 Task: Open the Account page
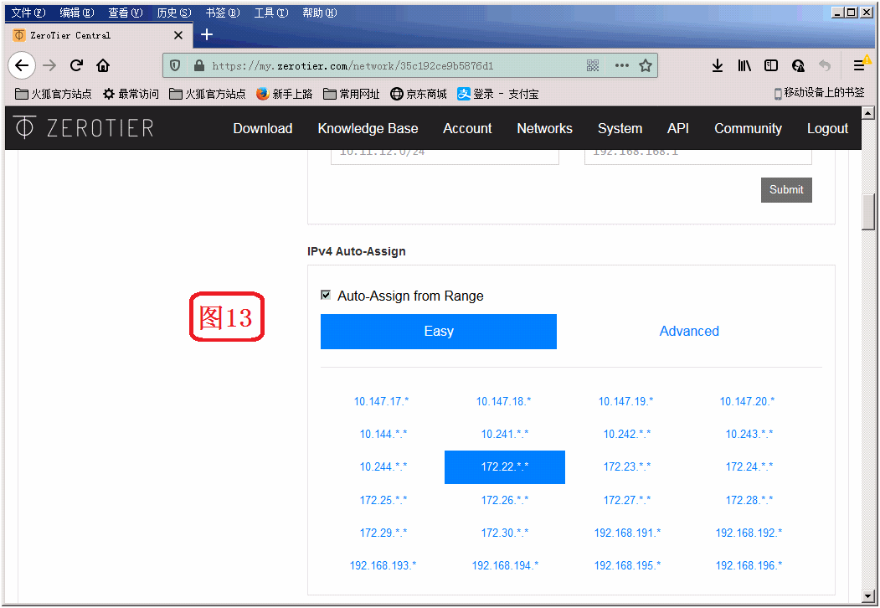click(x=467, y=129)
